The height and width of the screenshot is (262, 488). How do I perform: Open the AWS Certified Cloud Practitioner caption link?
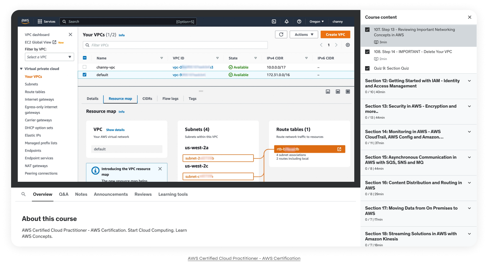click(244, 258)
